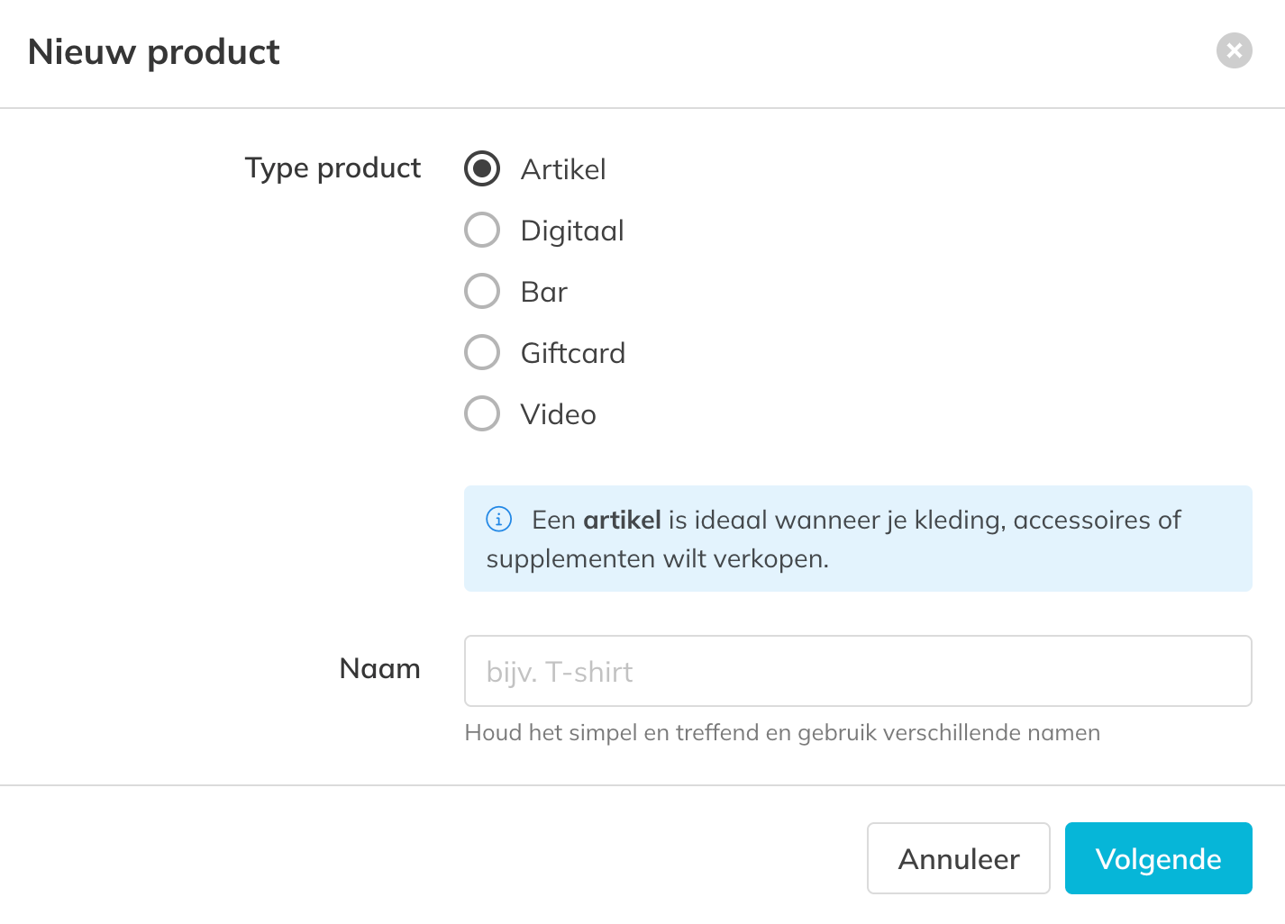
Task: Select the Giftcard radio button
Action: tap(482, 352)
